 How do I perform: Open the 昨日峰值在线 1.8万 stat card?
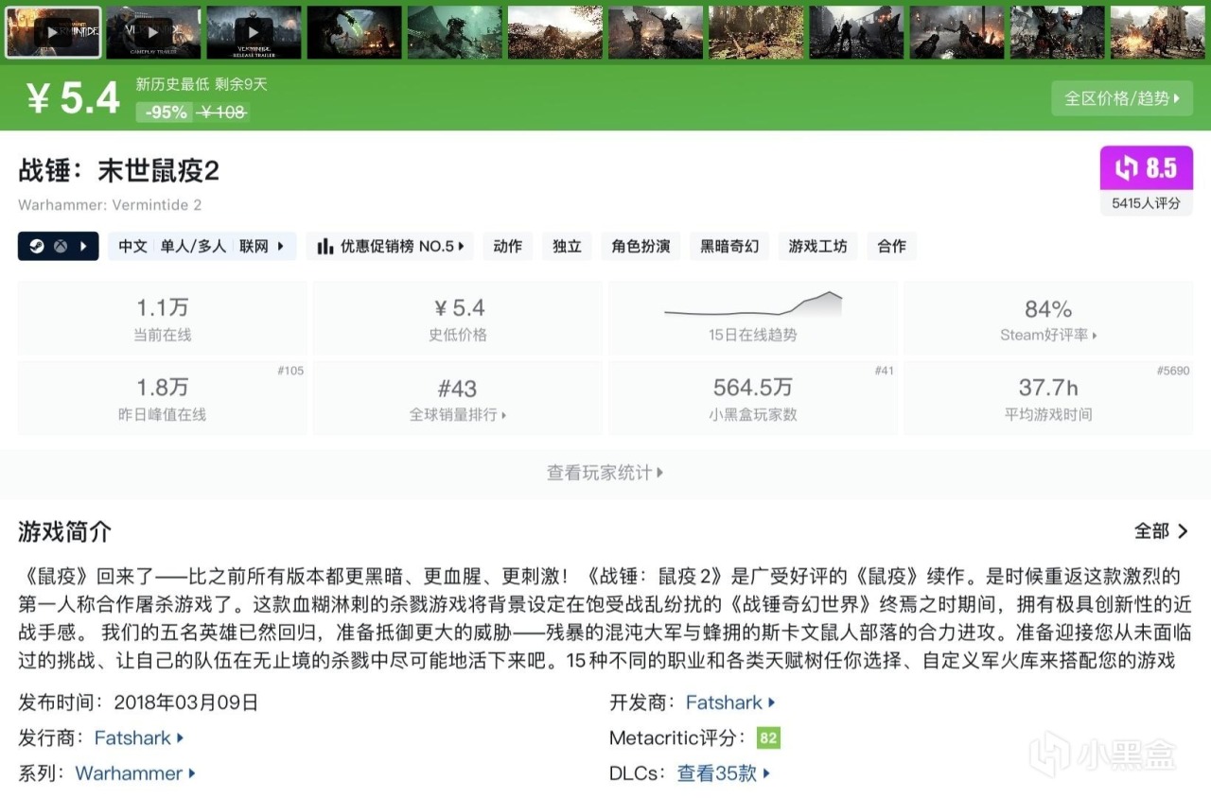click(163, 398)
